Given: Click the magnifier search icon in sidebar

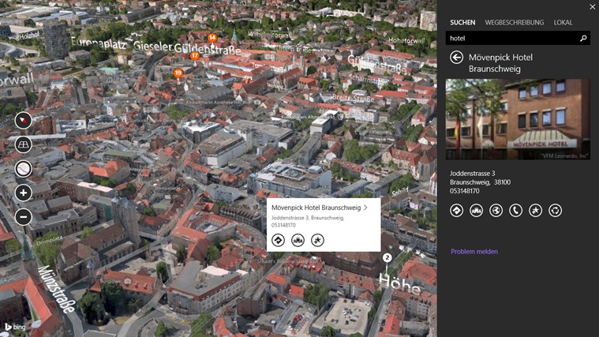Looking at the screenshot, I should point(583,38).
